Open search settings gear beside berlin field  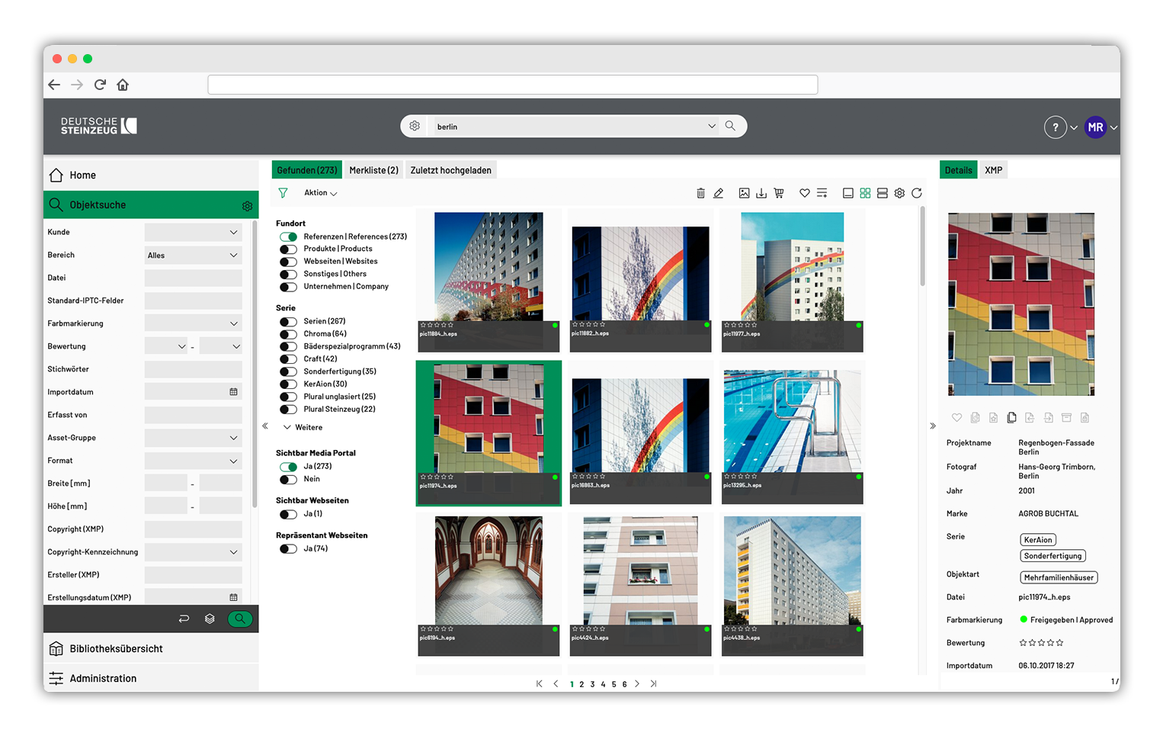[x=415, y=126]
